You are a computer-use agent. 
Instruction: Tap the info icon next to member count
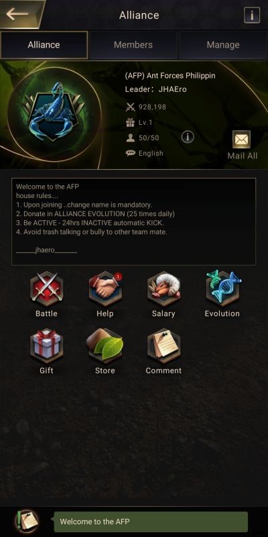point(188,137)
